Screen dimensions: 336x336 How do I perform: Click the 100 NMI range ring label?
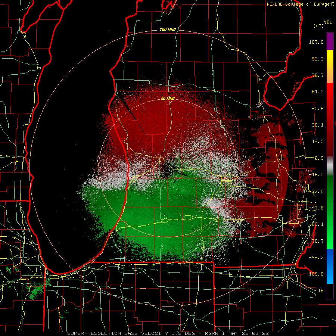(x=168, y=29)
